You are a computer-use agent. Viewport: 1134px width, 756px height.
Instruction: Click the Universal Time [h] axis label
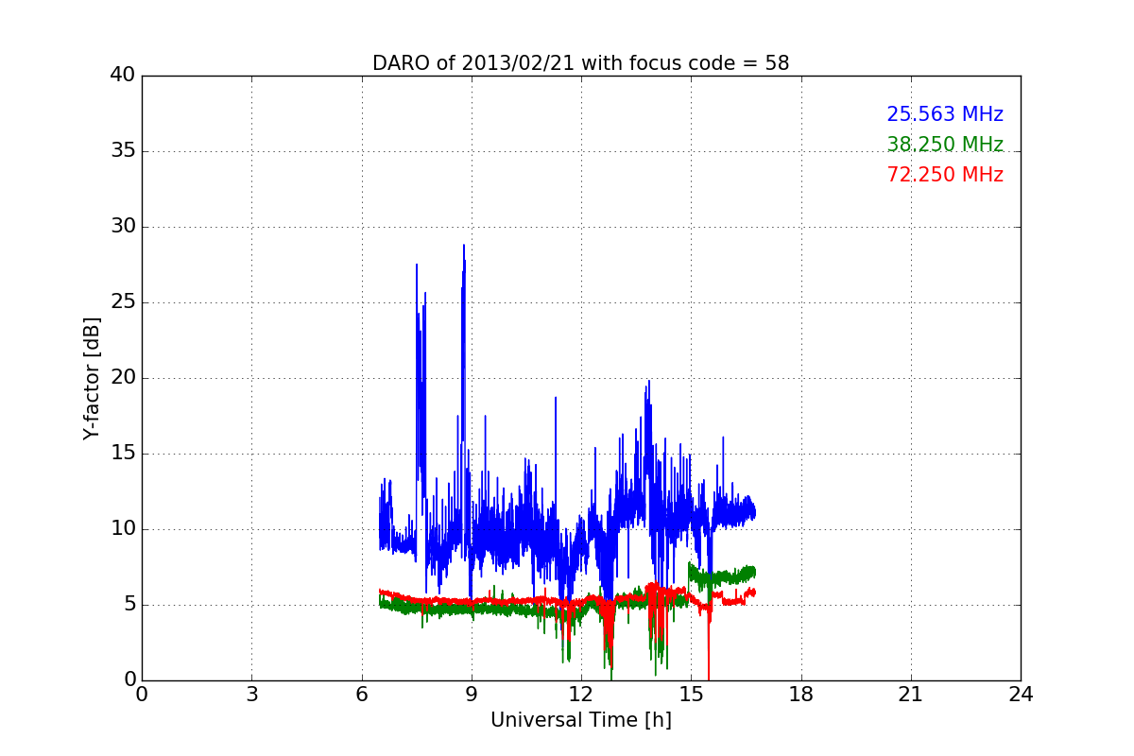(580, 720)
